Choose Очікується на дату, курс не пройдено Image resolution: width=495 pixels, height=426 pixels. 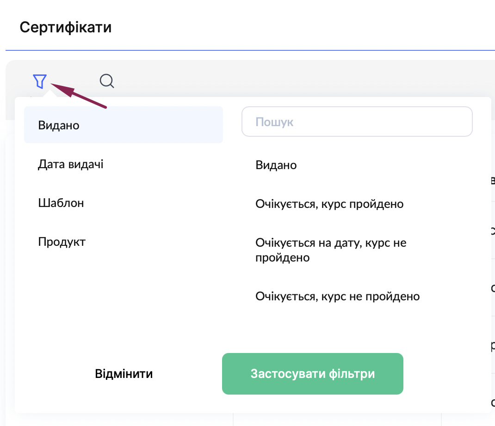331,250
